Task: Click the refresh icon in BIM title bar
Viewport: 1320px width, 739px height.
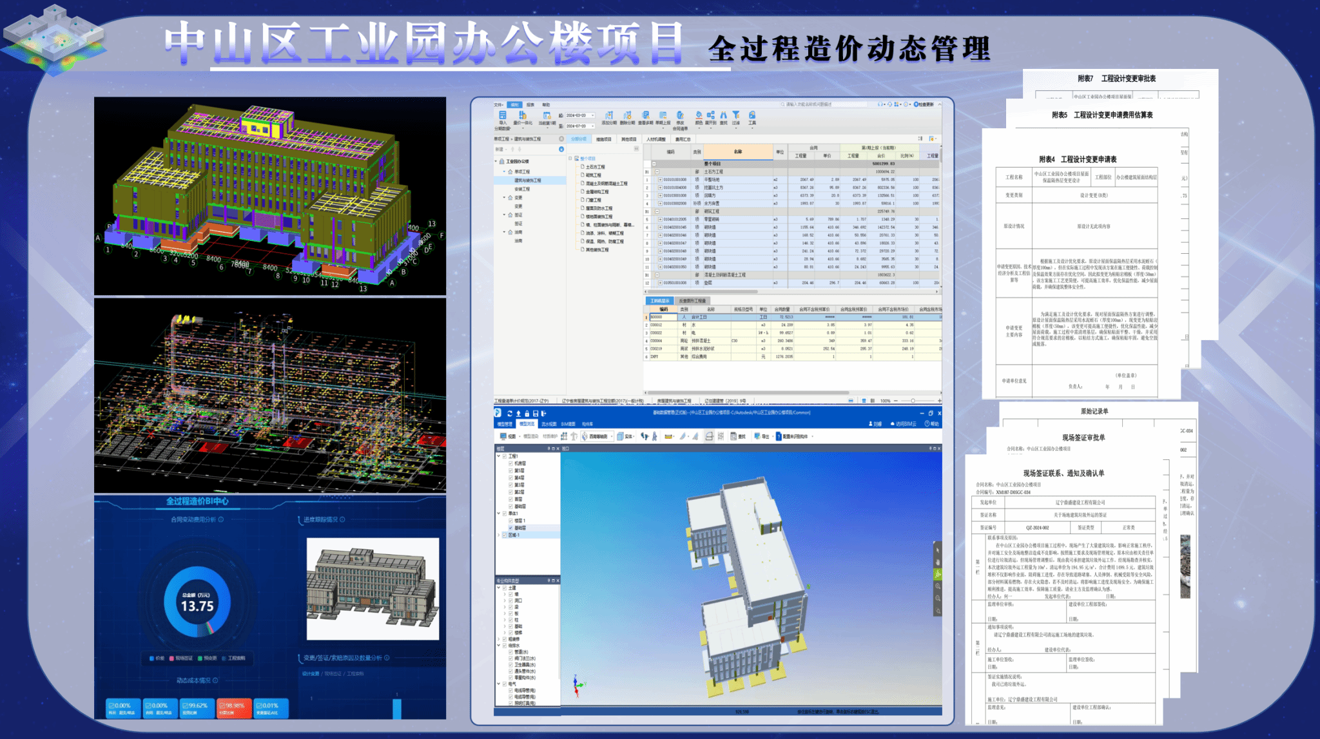Action: (509, 414)
